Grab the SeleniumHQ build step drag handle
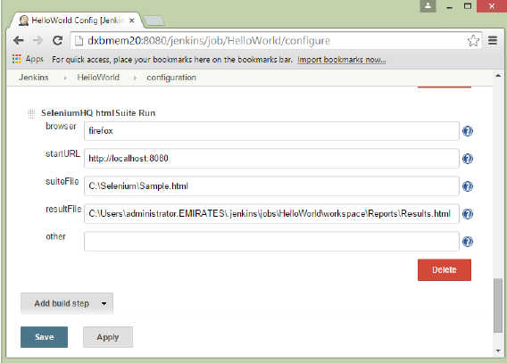Image resolution: width=507 pixels, height=363 pixels. point(31,113)
